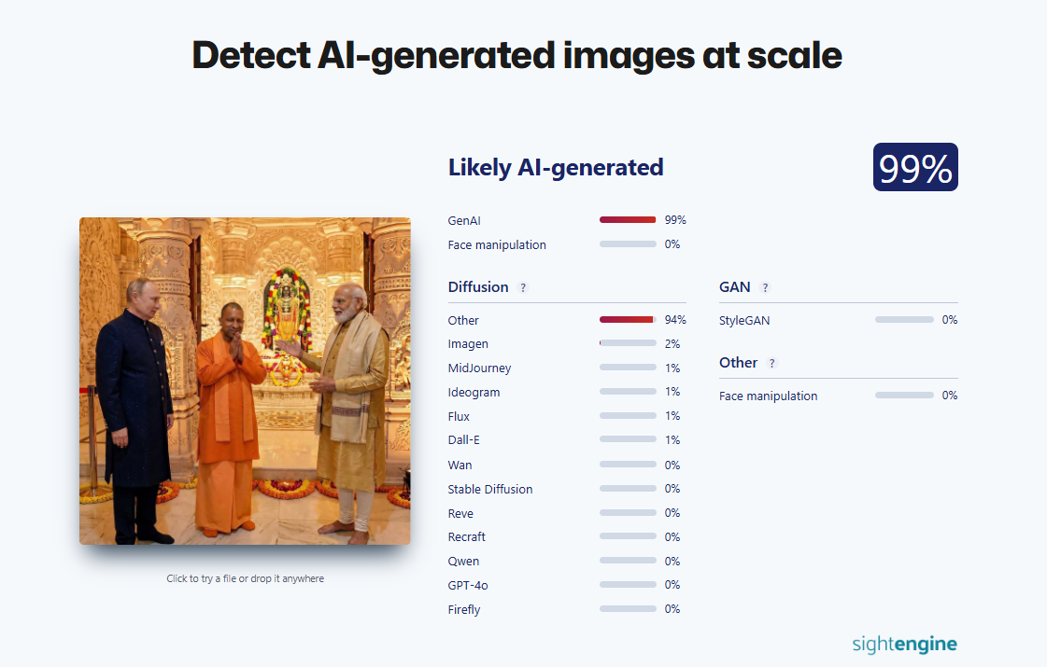The width and height of the screenshot is (1047, 667).
Task: Select the Firefly entry in the list
Action: [x=464, y=609]
